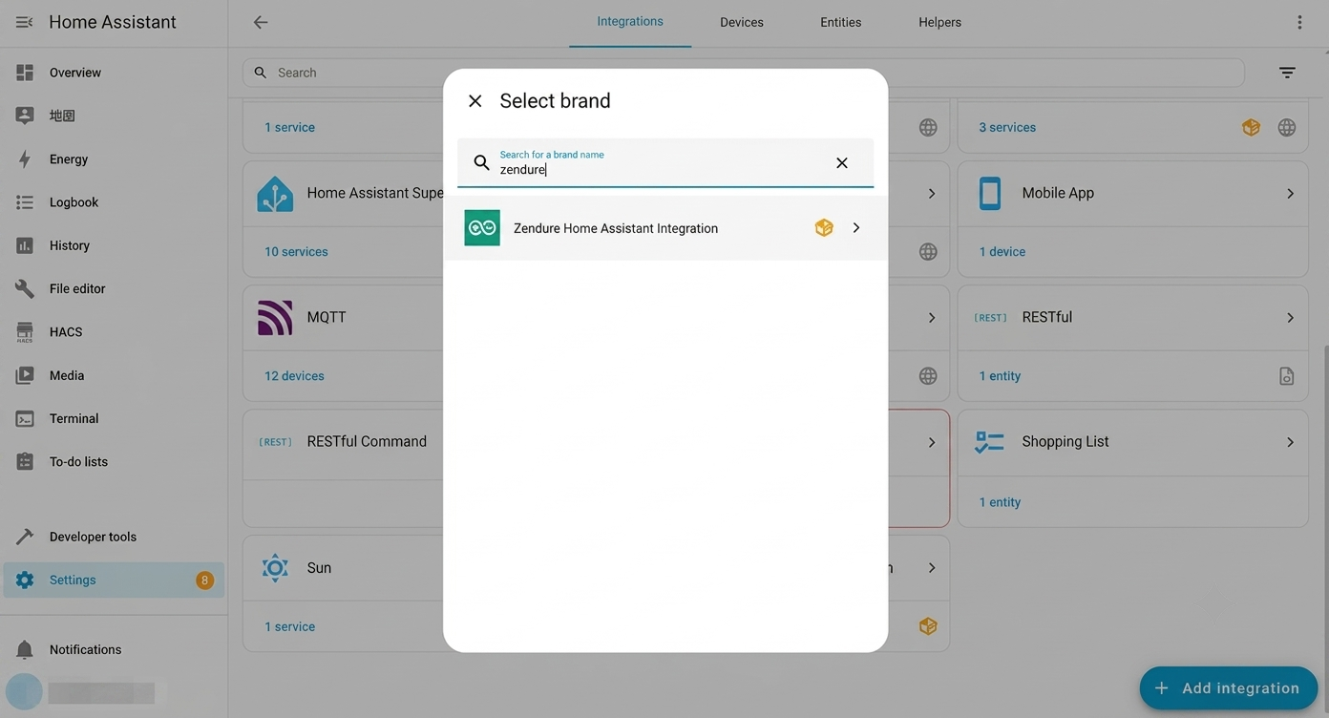Switch to the Entities tab
1329x718 pixels.
point(841,22)
